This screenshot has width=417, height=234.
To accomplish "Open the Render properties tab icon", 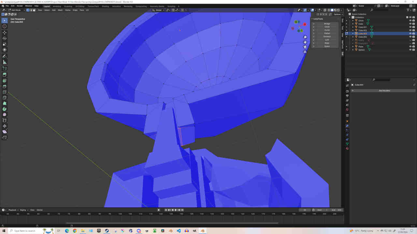I will tap(347, 91).
